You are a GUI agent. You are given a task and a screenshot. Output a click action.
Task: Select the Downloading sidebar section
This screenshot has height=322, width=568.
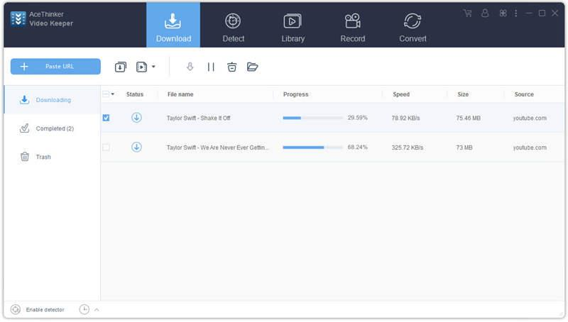pos(52,100)
